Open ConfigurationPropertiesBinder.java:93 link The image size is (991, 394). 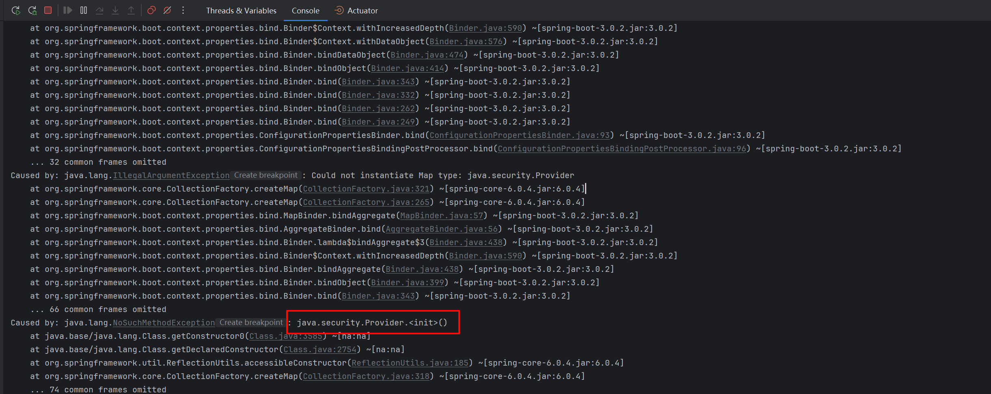(x=520, y=136)
